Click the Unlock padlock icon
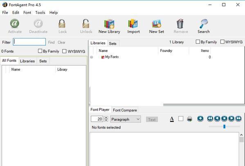245x166 pixels. (86, 24)
